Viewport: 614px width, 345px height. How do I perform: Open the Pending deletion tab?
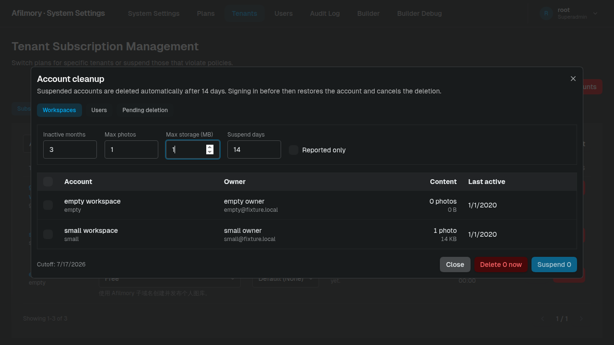tap(145, 110)
